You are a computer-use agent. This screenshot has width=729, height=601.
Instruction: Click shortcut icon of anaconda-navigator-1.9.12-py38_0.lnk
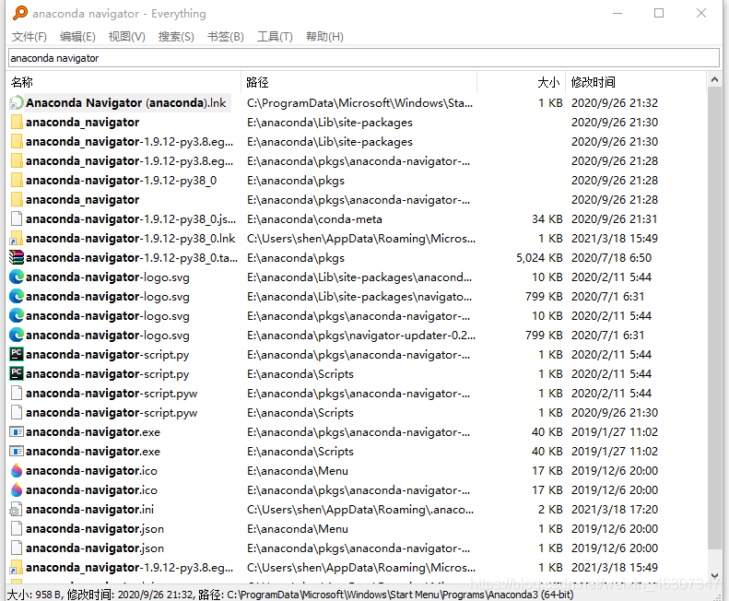[x=17, y=239]
